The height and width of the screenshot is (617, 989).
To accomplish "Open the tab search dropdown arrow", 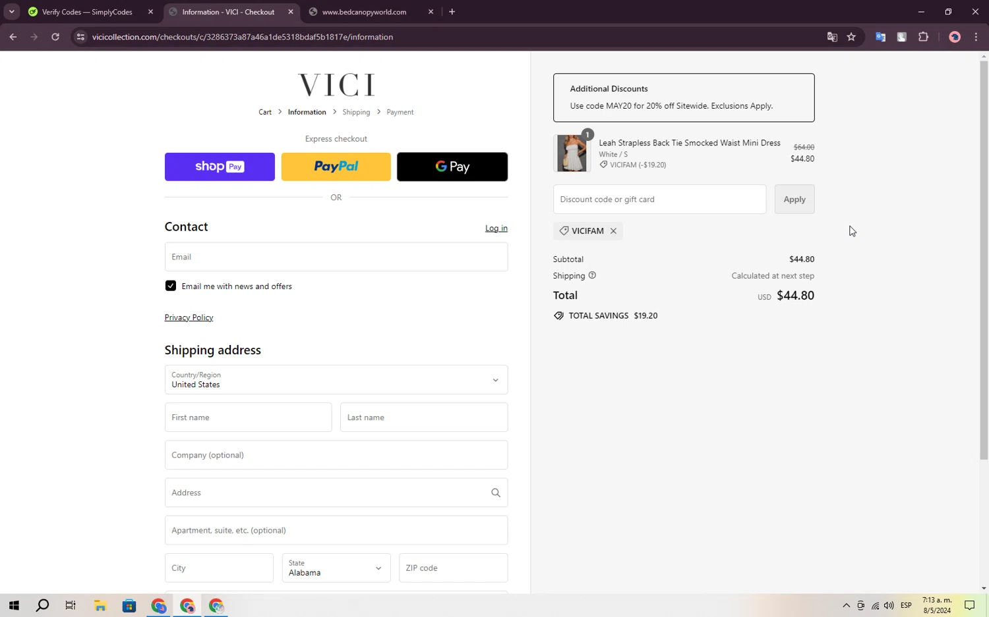I will 12,12.
